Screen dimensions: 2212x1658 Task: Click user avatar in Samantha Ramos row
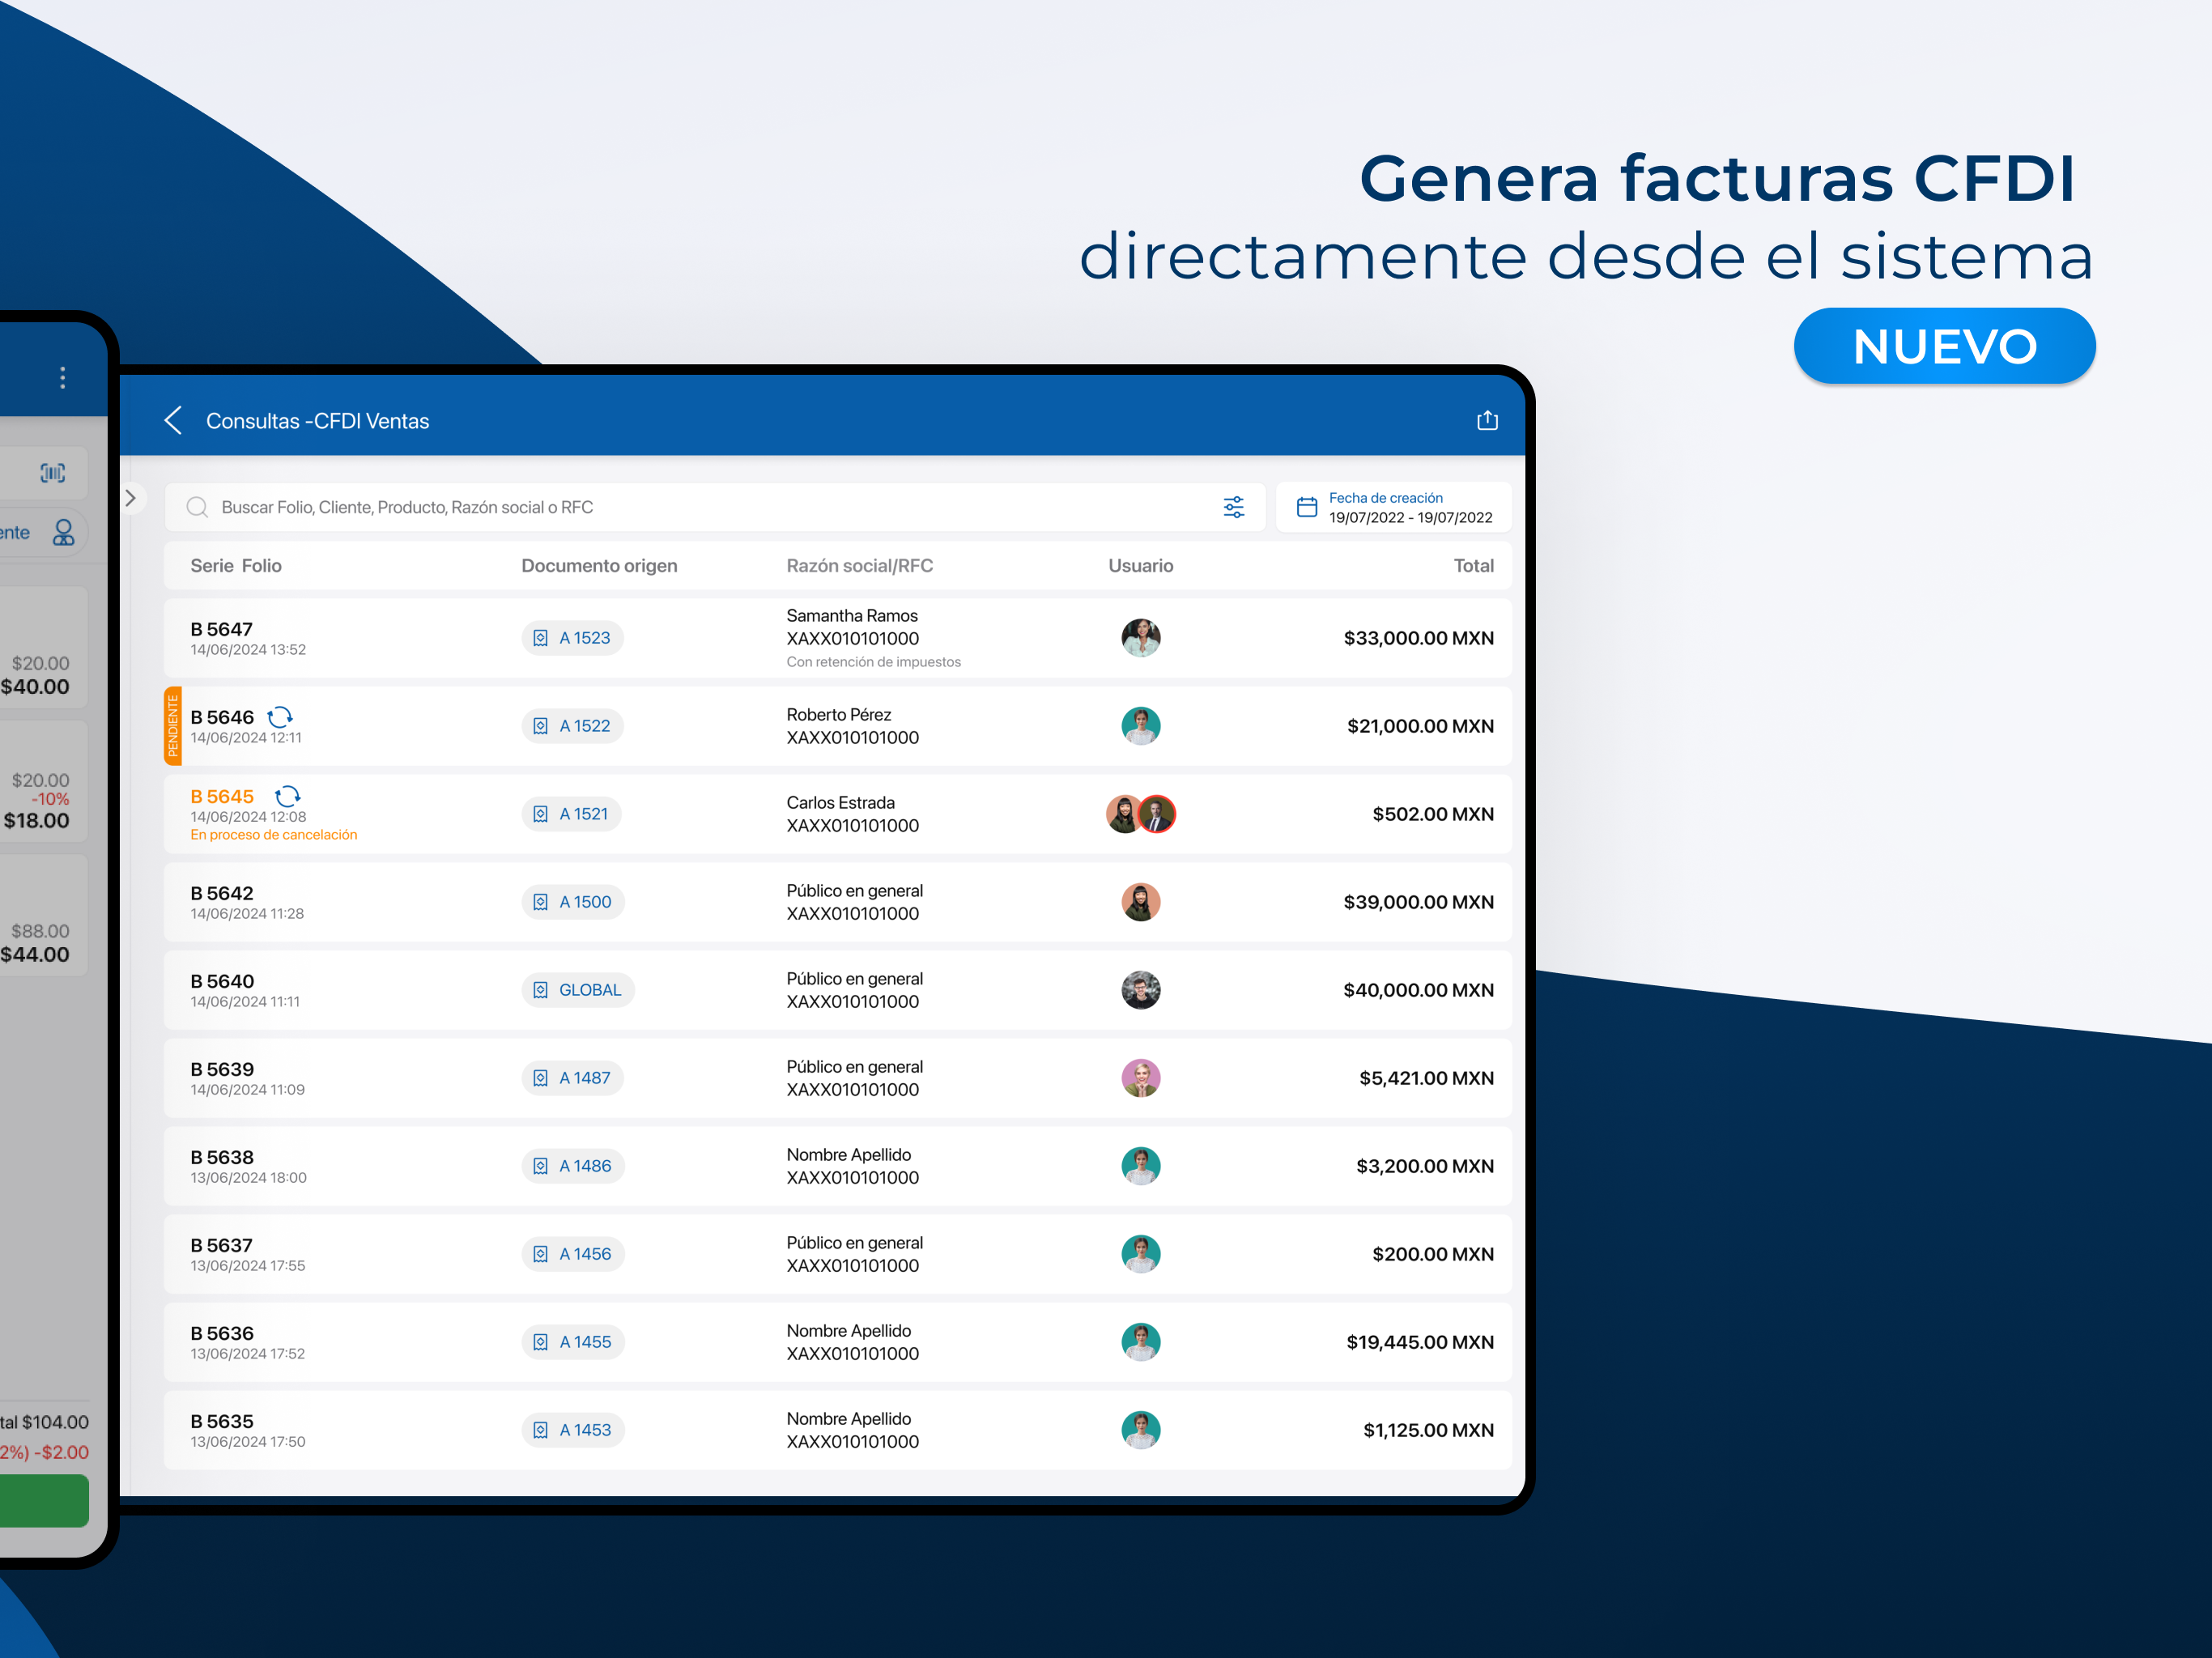(1141, 638)
